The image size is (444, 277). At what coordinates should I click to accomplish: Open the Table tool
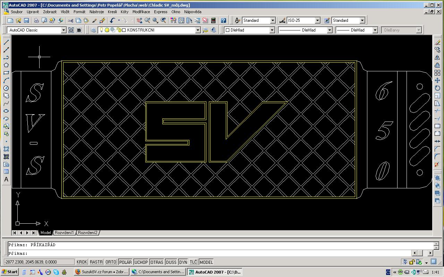(x=6, y=172)
